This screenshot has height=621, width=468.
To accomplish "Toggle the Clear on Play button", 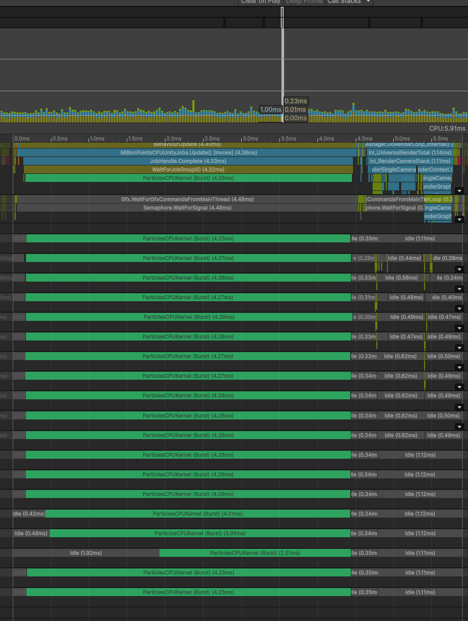I will [261, 2].
